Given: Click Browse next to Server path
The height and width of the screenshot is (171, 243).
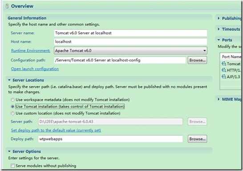Looking at the screenshot, I should tap(197, 121).
